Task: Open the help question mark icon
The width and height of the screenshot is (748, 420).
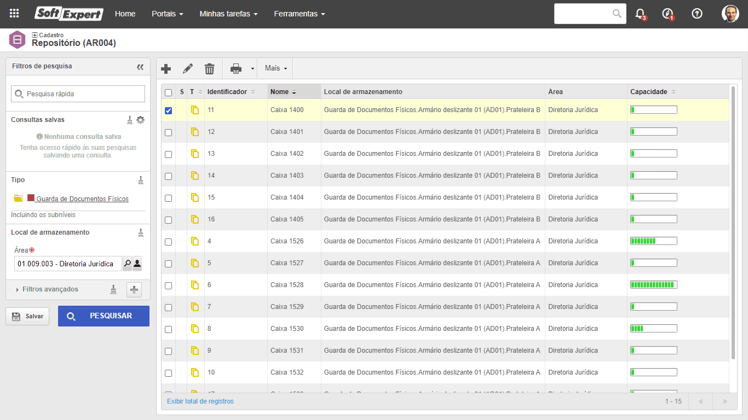Action: (x=697, y=14)
